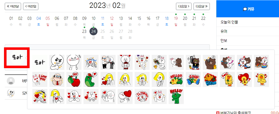Pick the red apple HI sticker
Image resolution: width=279 pixels, height=114 pixels.
pyautogui.click(x=74, y=79)
